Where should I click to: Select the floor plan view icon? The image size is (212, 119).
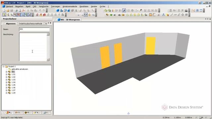[x=62, y=10]
